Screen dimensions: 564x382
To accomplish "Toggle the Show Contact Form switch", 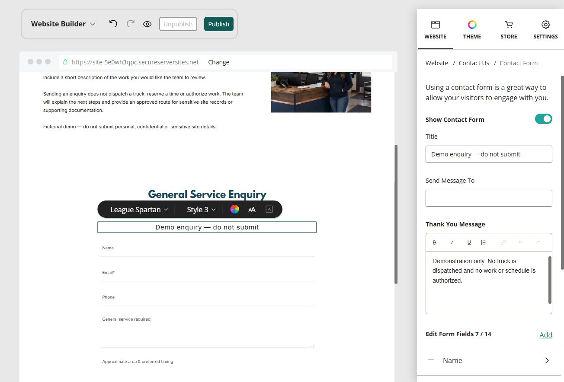I will (x=544, y=119).
